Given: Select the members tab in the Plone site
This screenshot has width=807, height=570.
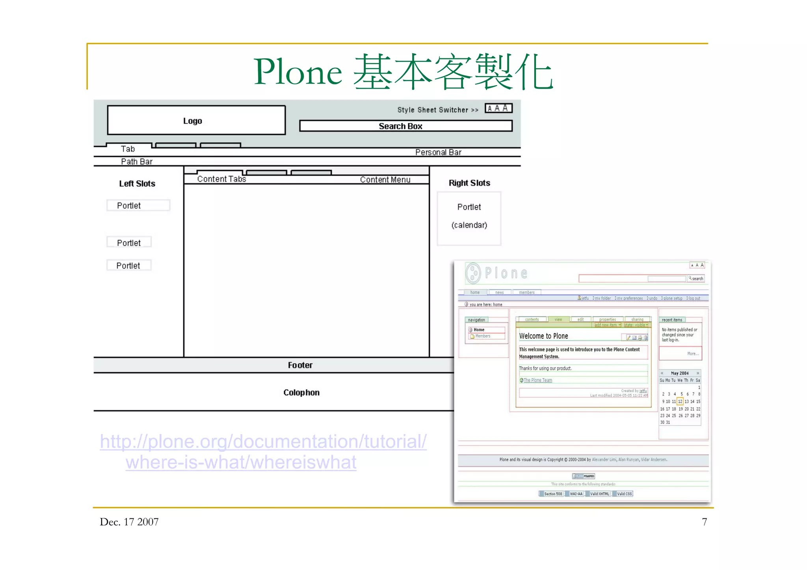Looking at the screenshot, I should click(527, 292).
